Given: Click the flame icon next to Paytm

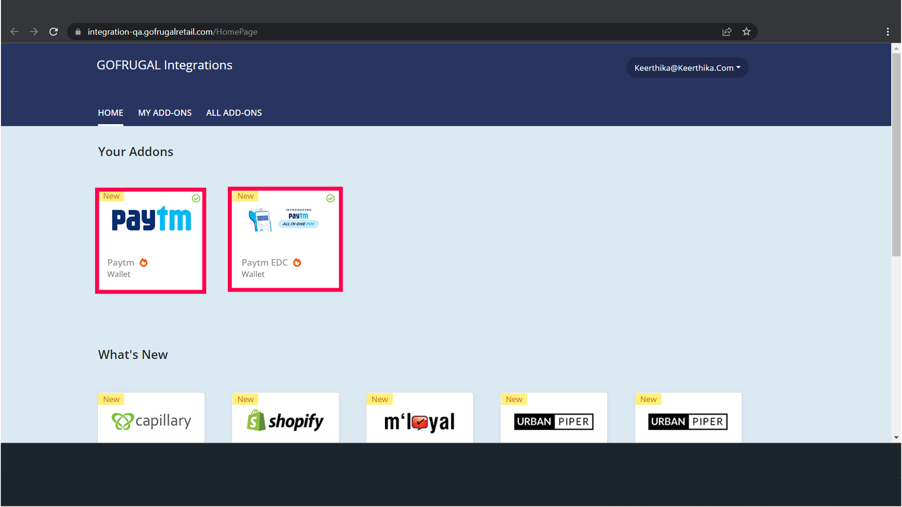Looking at the screenshot, I should pyautogui.click(x=144, y=262).
